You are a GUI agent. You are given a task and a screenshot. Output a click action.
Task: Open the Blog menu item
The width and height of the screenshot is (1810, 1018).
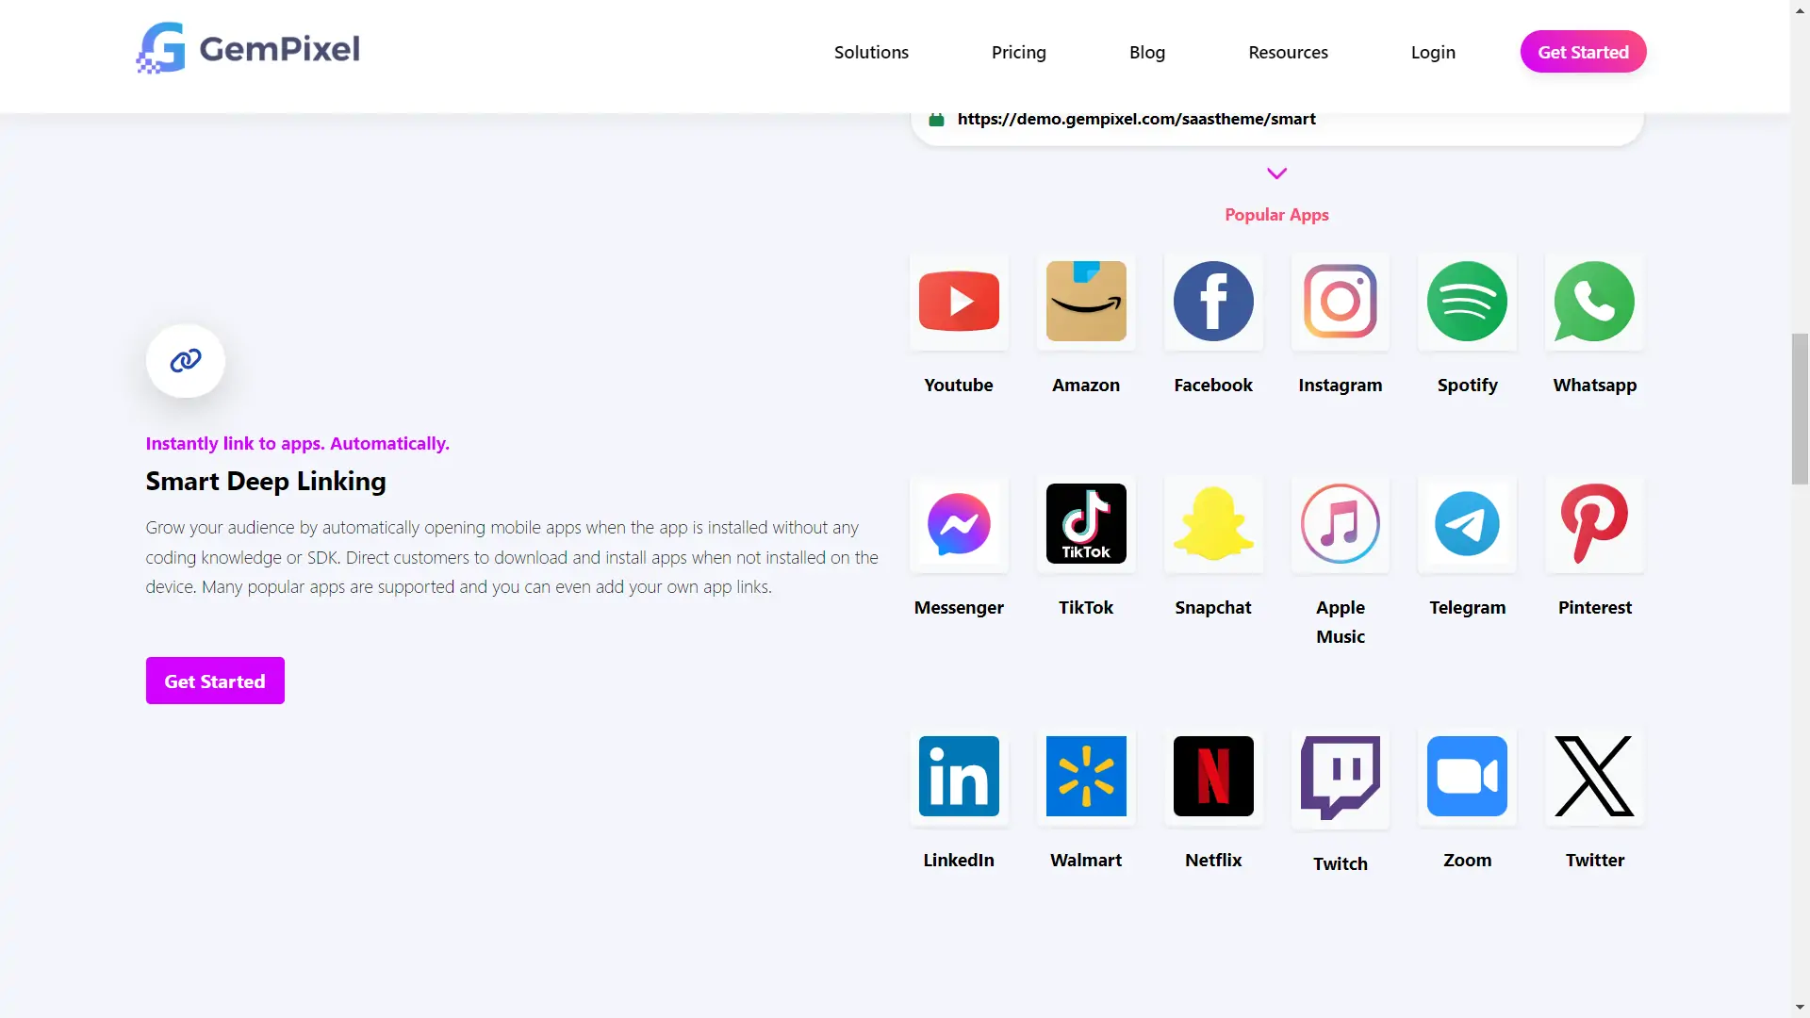click(x=1146, y=53)
